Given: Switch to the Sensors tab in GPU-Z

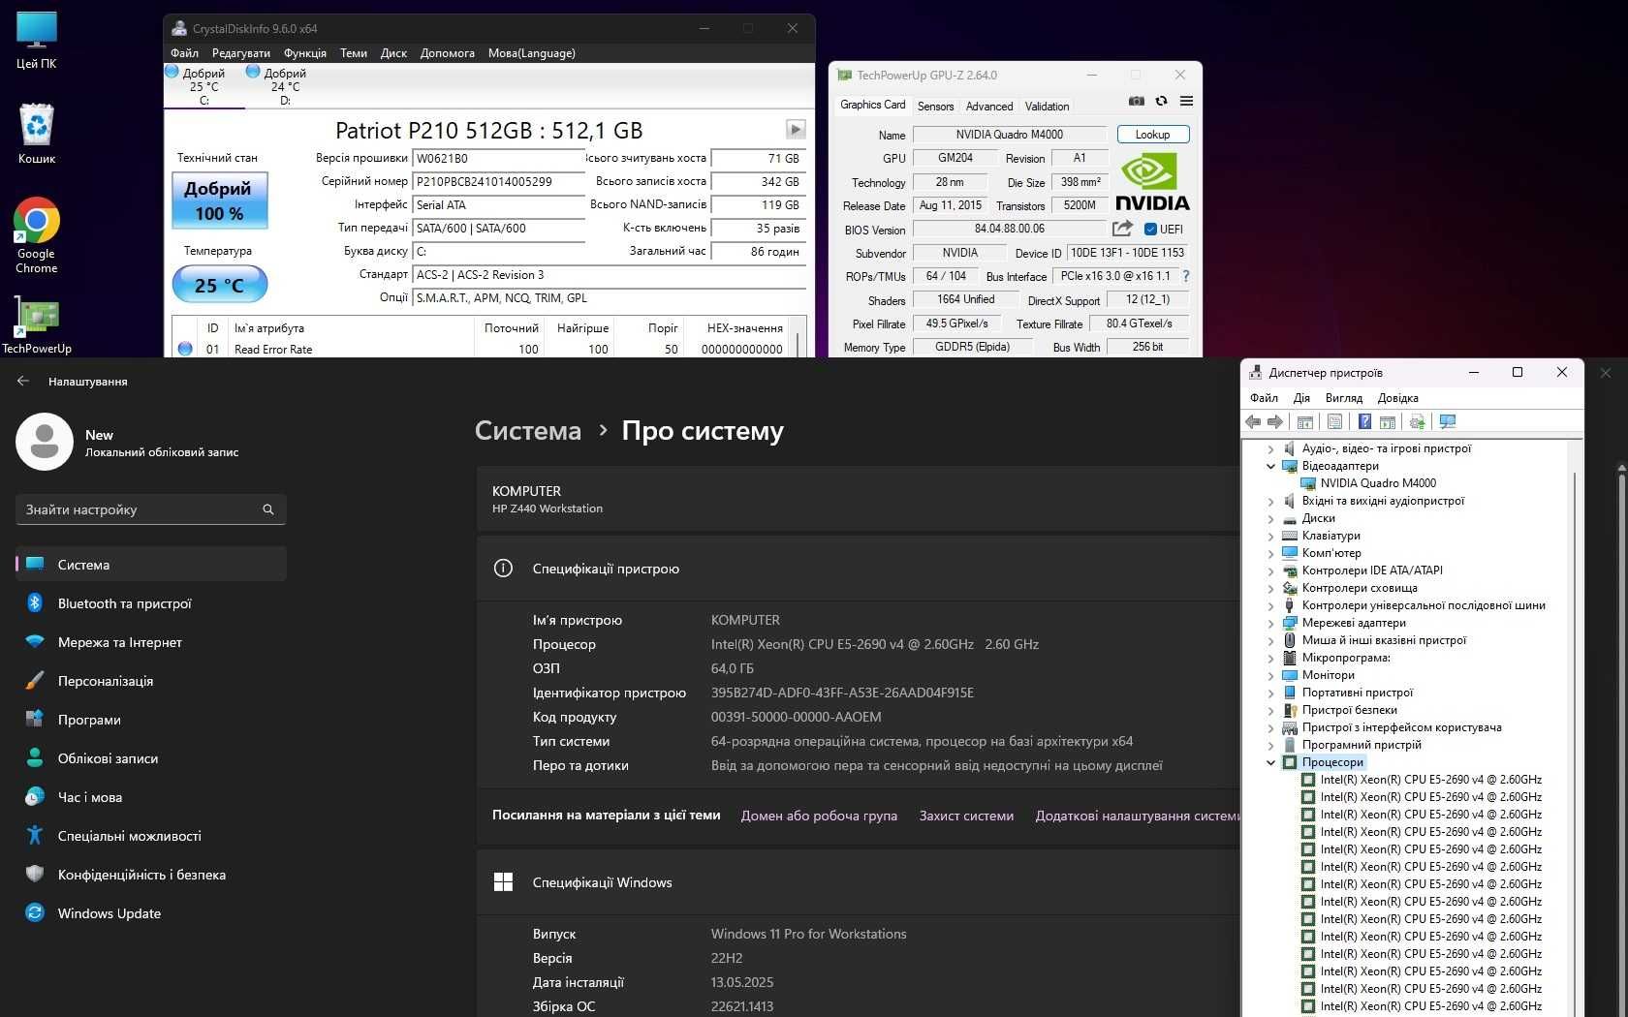Looking at the screenshot, I should point(935,107).
